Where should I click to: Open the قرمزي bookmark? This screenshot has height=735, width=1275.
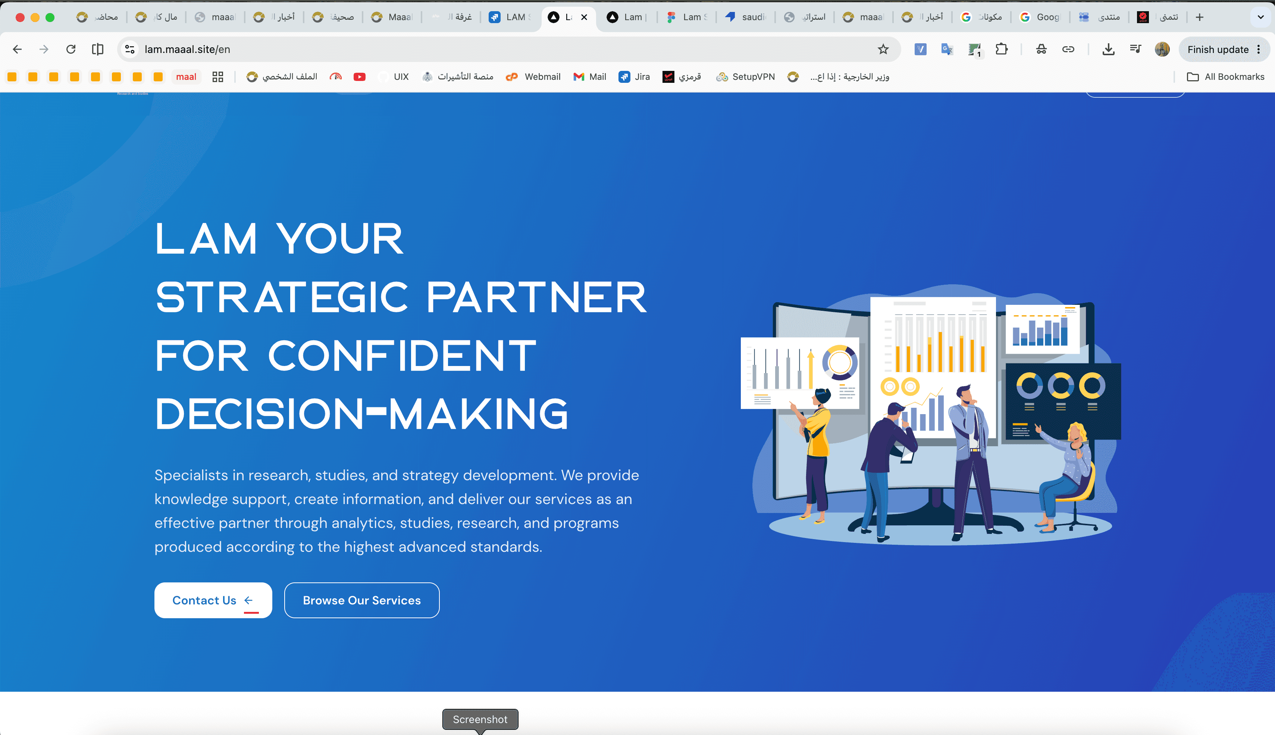(x=682, y=77)
